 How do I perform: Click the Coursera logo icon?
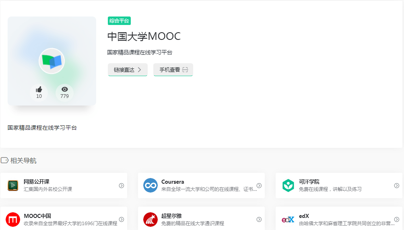150,185
